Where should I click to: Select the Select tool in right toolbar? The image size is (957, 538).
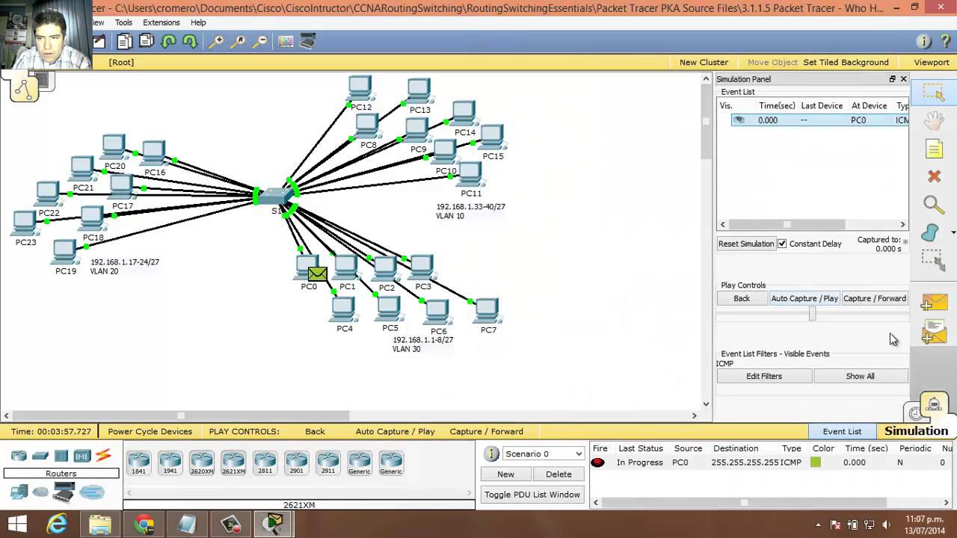934,93
